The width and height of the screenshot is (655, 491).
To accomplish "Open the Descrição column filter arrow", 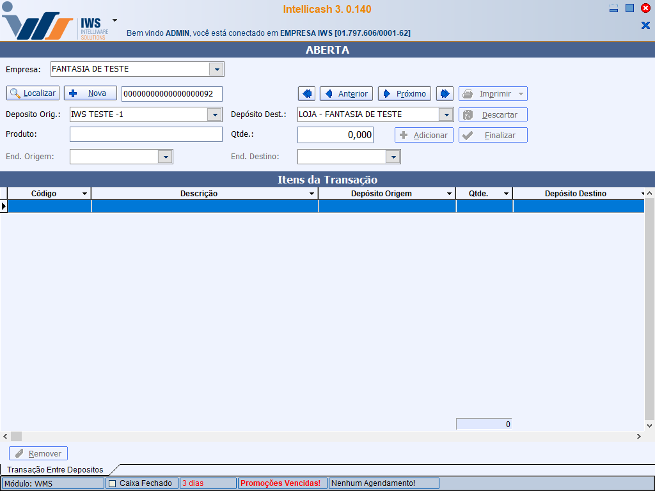I will pos(312,194).
